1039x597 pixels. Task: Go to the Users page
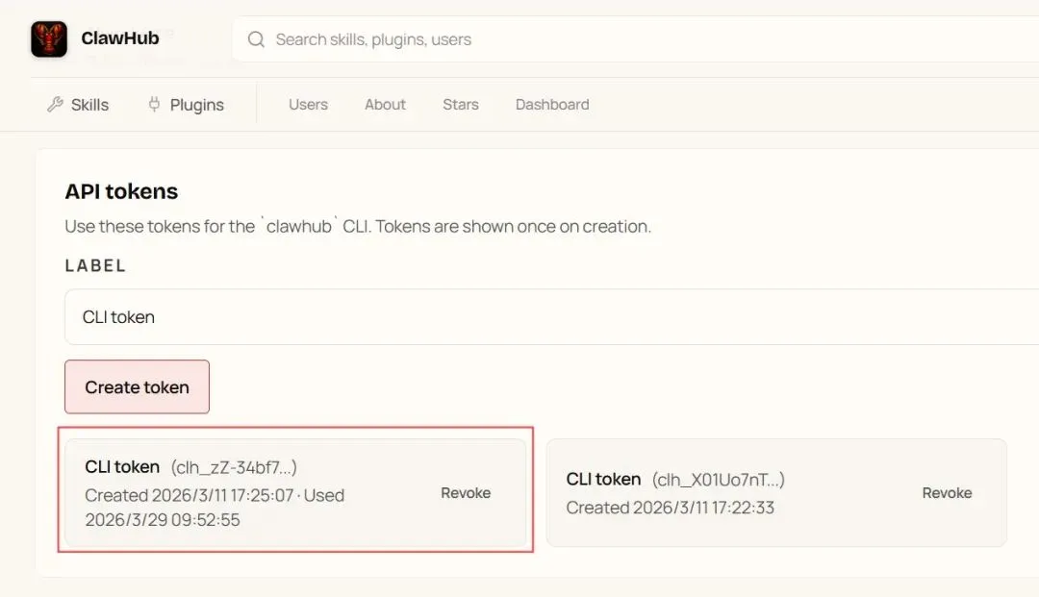click(x=308, y=105)
